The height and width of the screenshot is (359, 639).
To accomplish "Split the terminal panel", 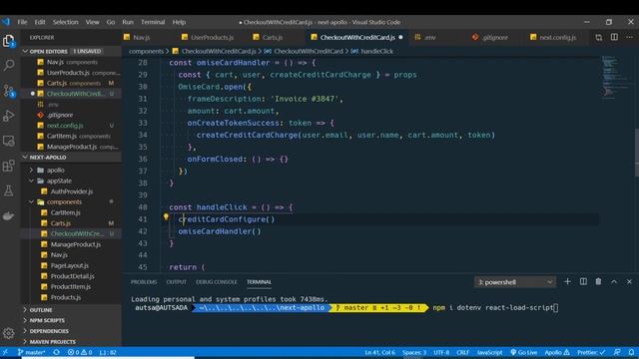I will pos(583,281).
